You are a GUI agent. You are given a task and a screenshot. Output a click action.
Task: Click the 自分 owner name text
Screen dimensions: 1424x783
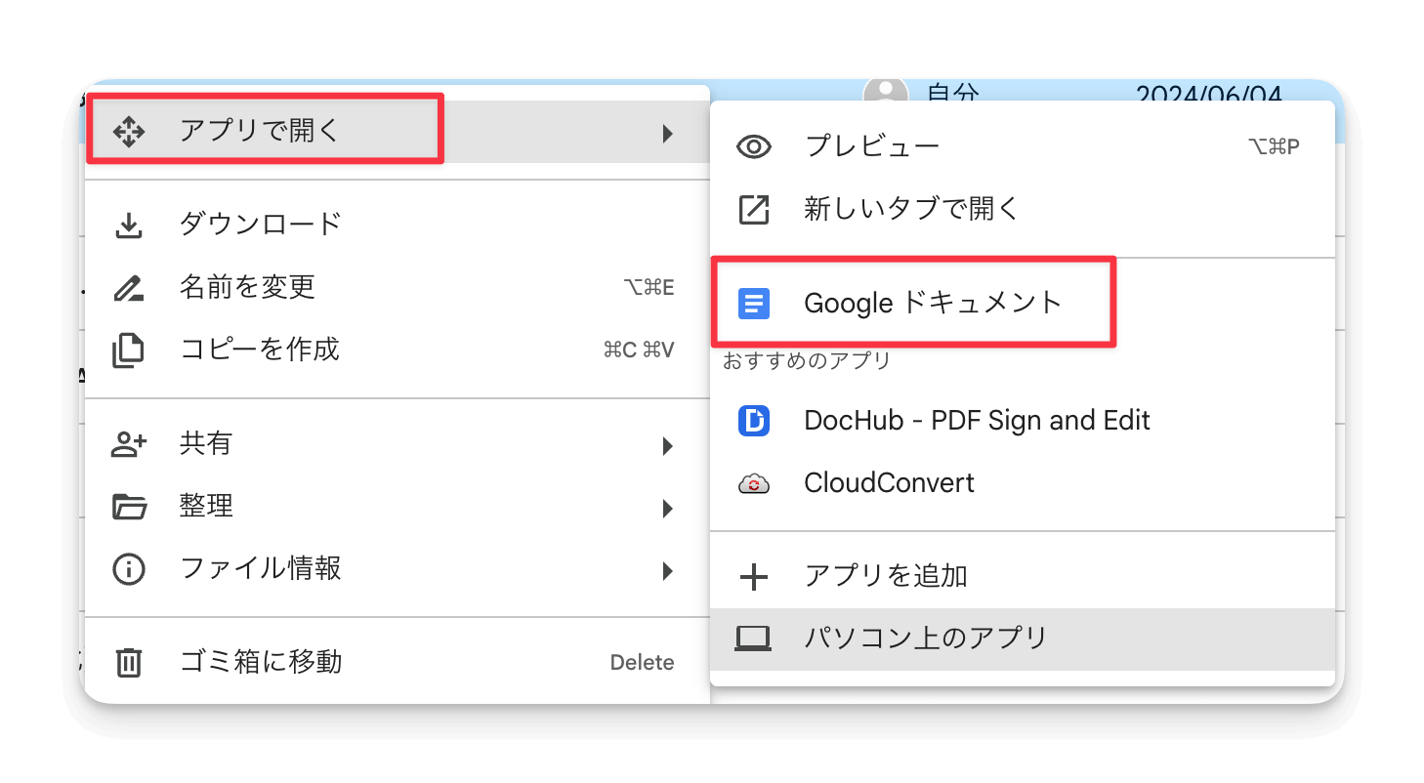click(x=953, y=94)
